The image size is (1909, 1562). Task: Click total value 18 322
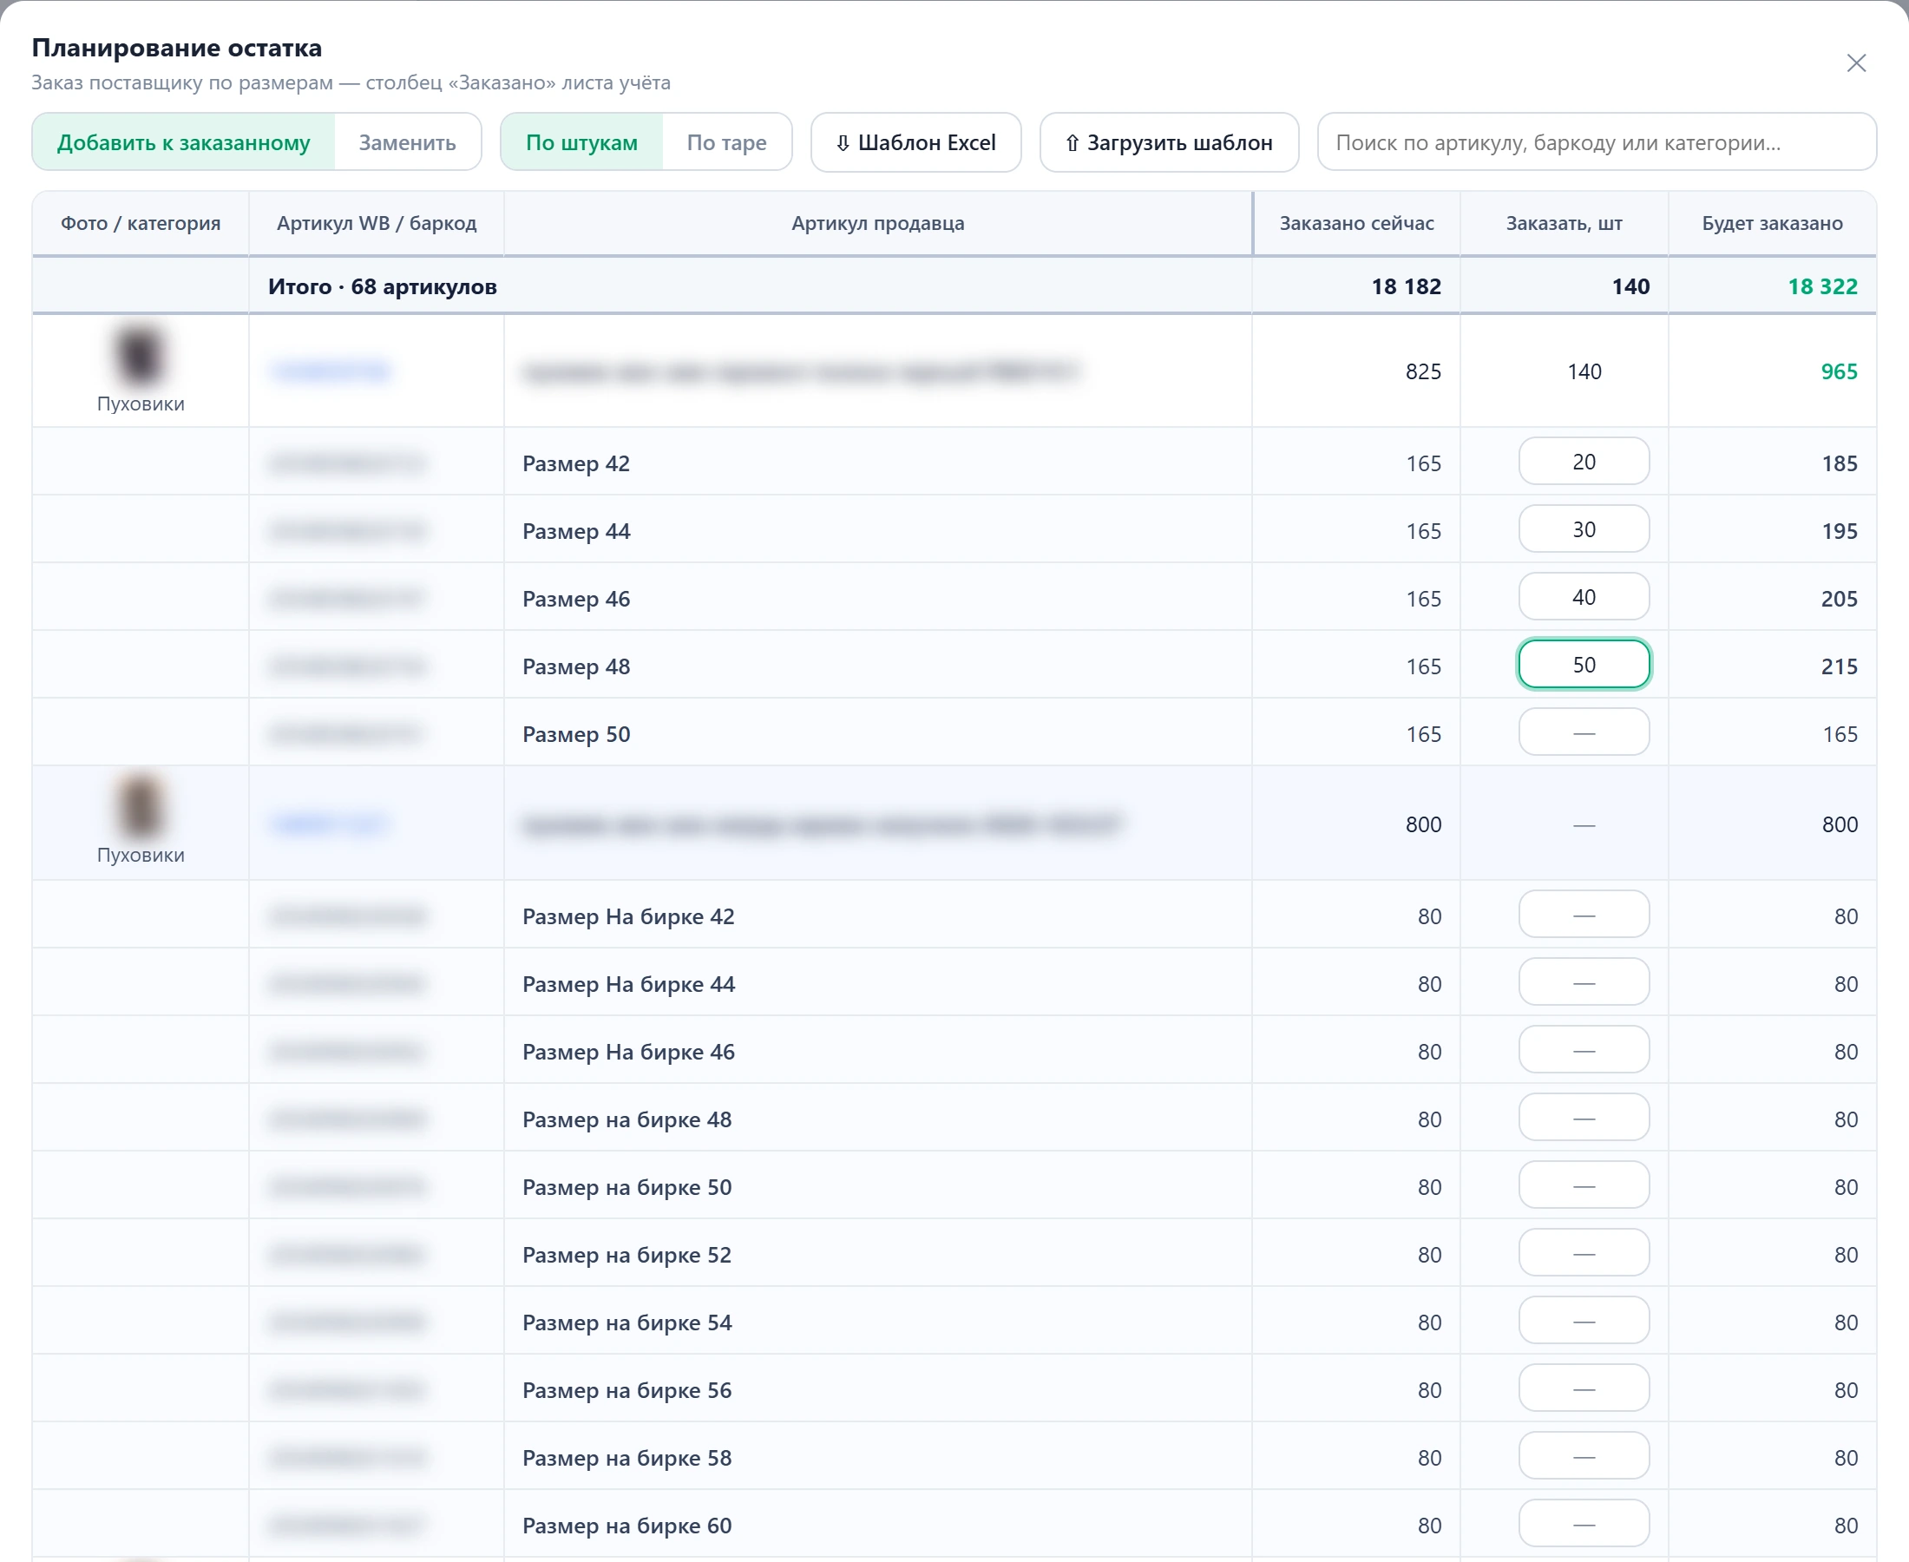[x=1821, y=286]
